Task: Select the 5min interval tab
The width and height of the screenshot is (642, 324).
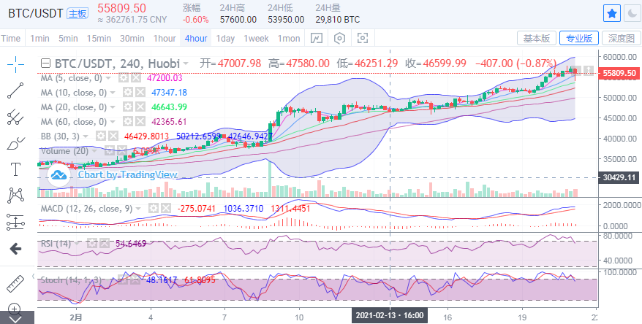Action: coord(68,39)
